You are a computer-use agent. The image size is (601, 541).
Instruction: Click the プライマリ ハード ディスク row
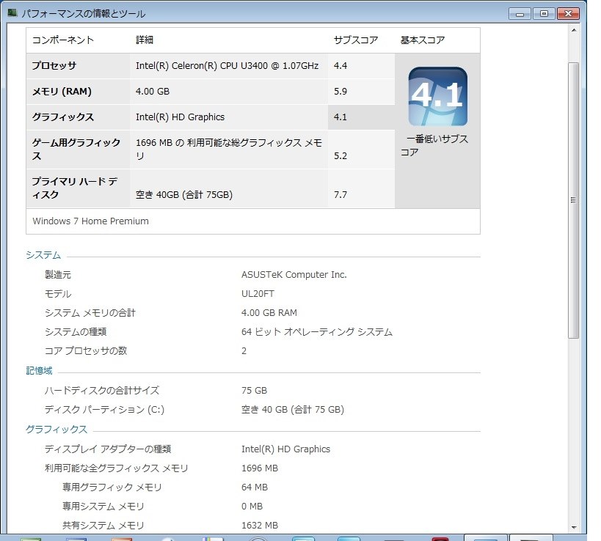click(211, 188)
